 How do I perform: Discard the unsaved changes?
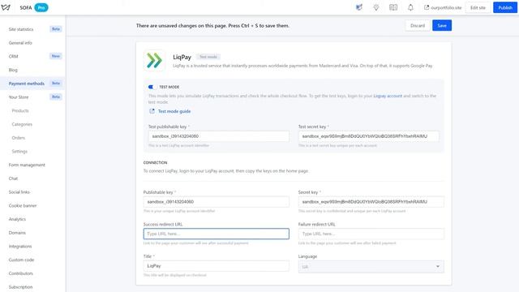pos(418,25)
